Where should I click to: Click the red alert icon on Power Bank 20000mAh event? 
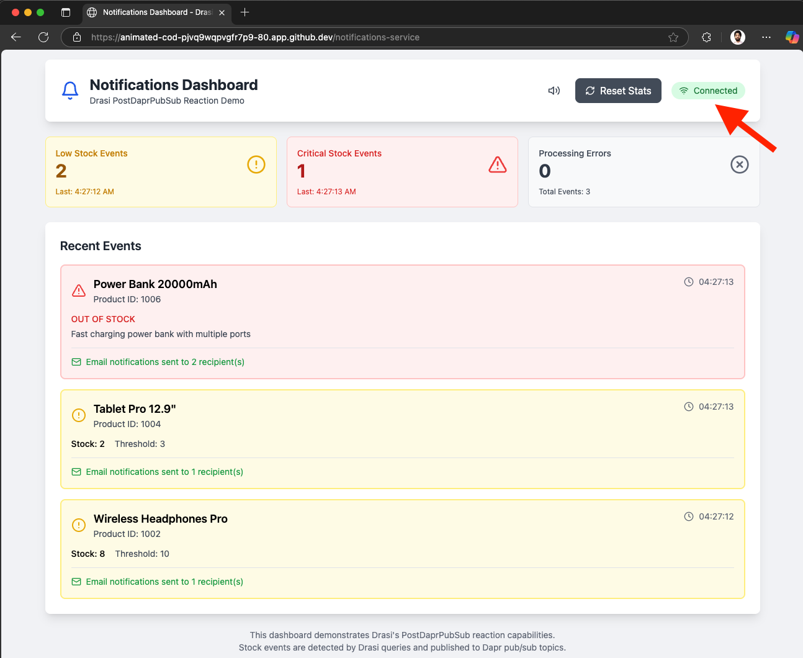tap(78, 290)
